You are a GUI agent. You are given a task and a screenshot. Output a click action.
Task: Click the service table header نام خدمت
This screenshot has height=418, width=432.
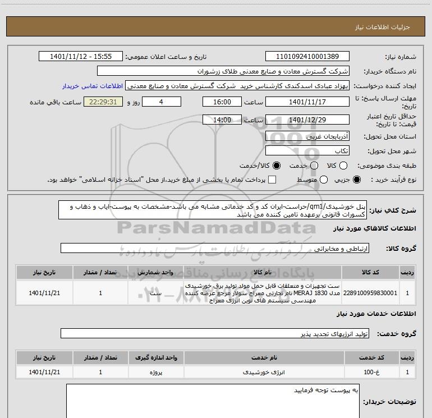tap(264, 357)
